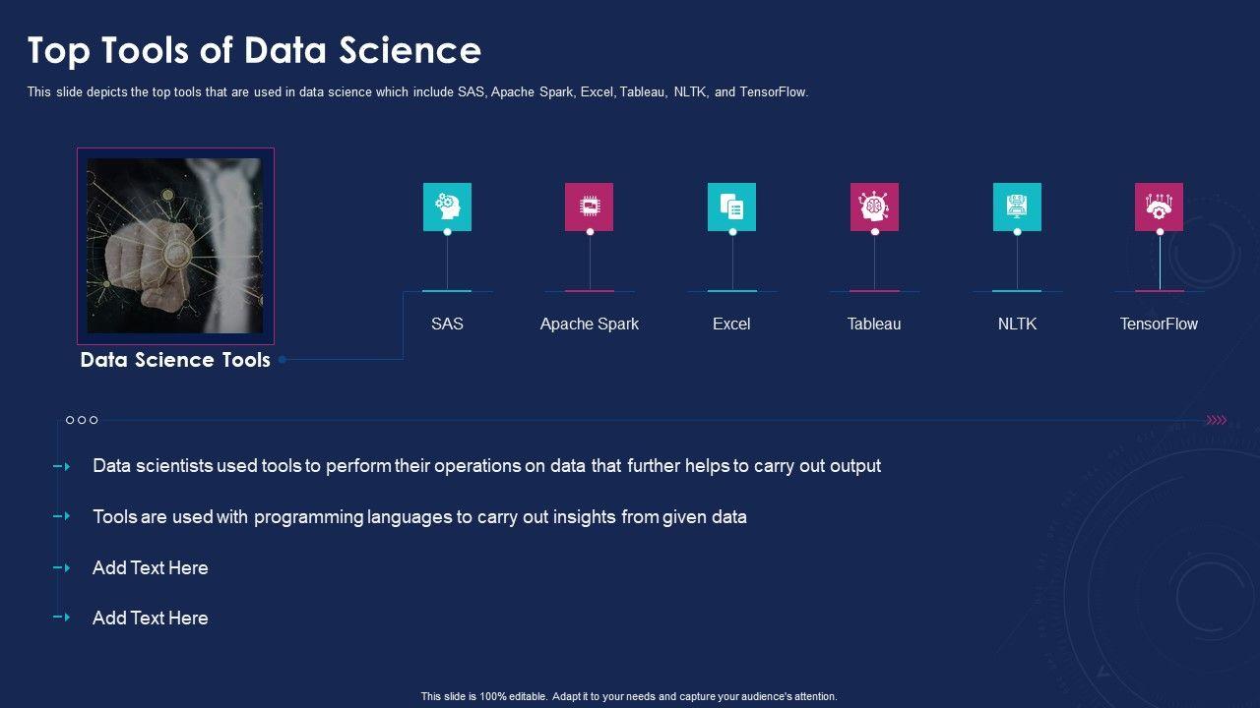Image resolution: width=1260 pixels, height=708 pixels.
Task: Click the slide subtitle description text
Action: tap(417, 92)
